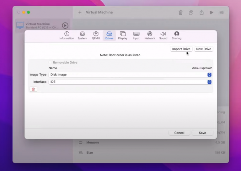The image size is (241, 171).
Task: Switch to the System settings tab
Action: [82, 36]
